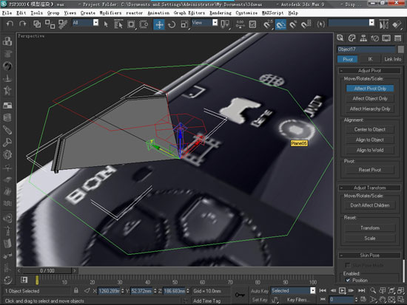Toggle Affect Pivot Only
The width and height of the screenshot is (407, 305).
tap(370, 89)
